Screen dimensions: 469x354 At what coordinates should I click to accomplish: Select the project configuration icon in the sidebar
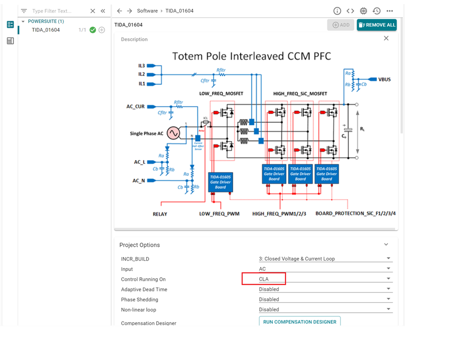10,24
